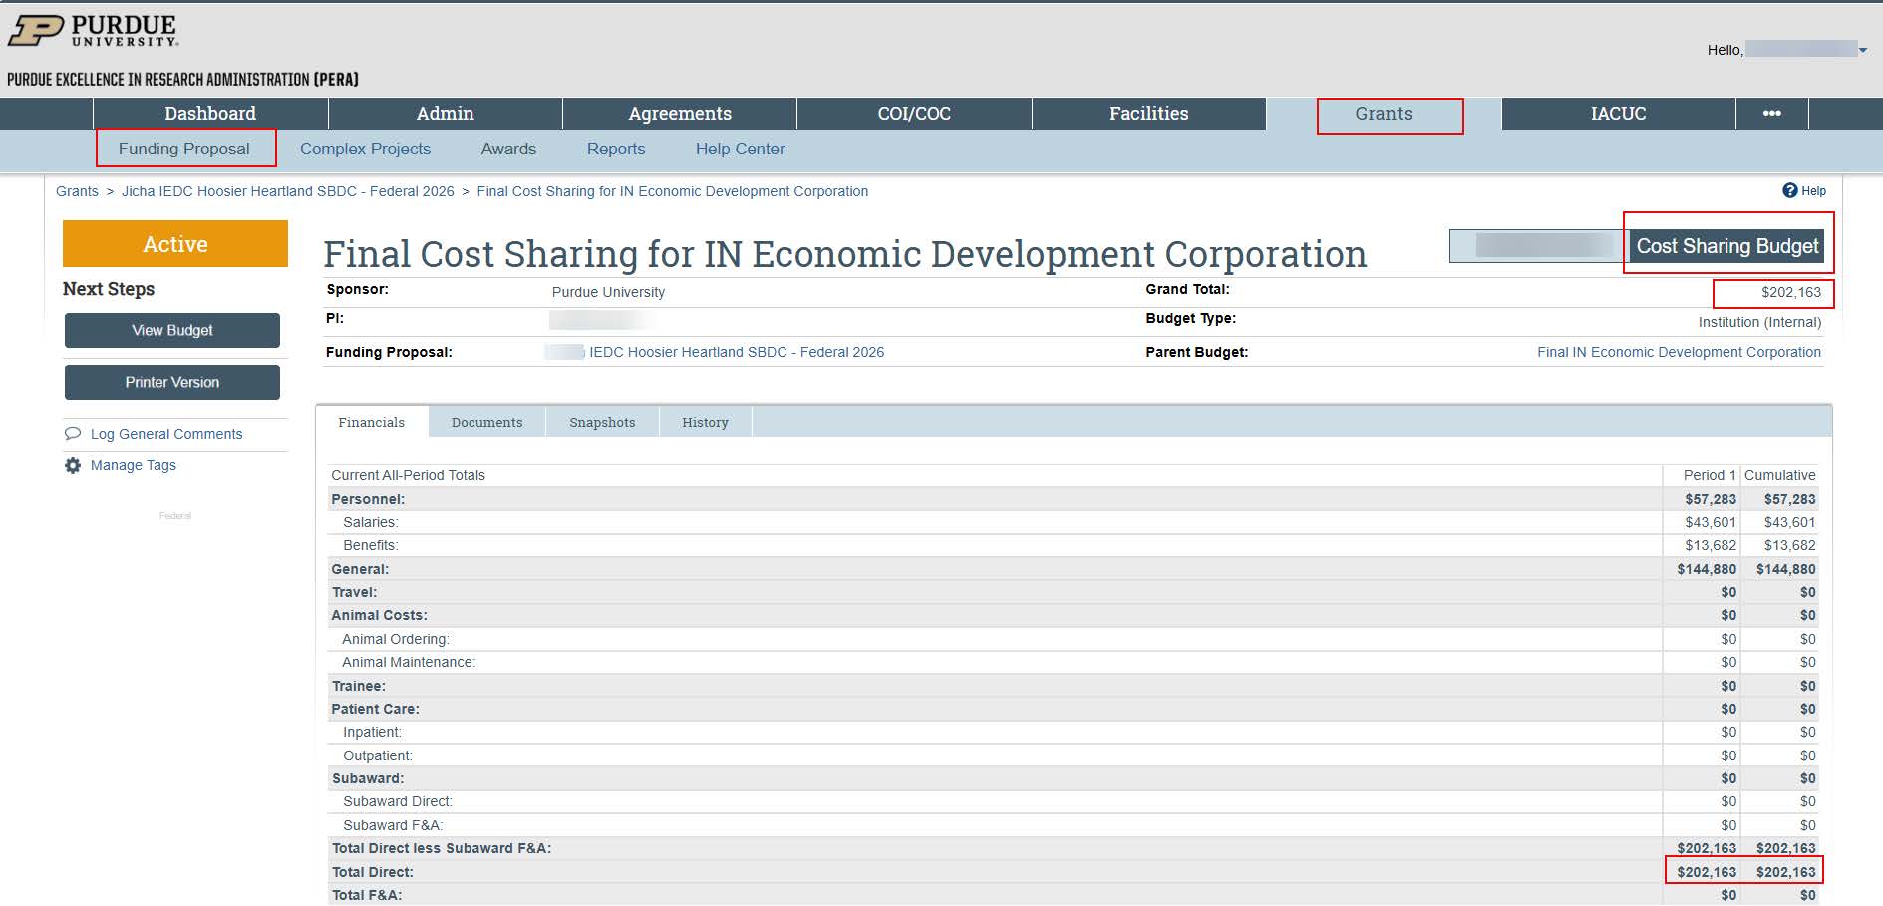Viewport: 1883px width, 906px height.
Task: Click the Subaward Direct row label
Action: tap(397, 801)
